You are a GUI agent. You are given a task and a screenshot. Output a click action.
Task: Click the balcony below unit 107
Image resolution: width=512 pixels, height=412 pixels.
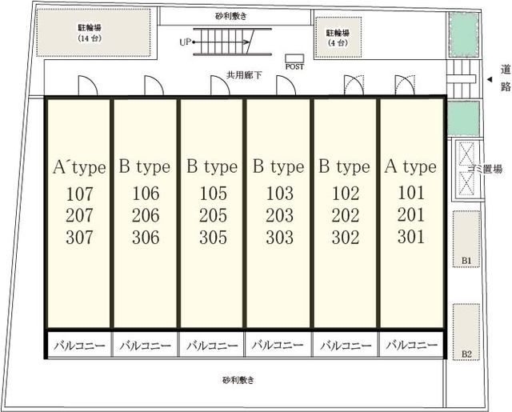[x=78, y=346]
